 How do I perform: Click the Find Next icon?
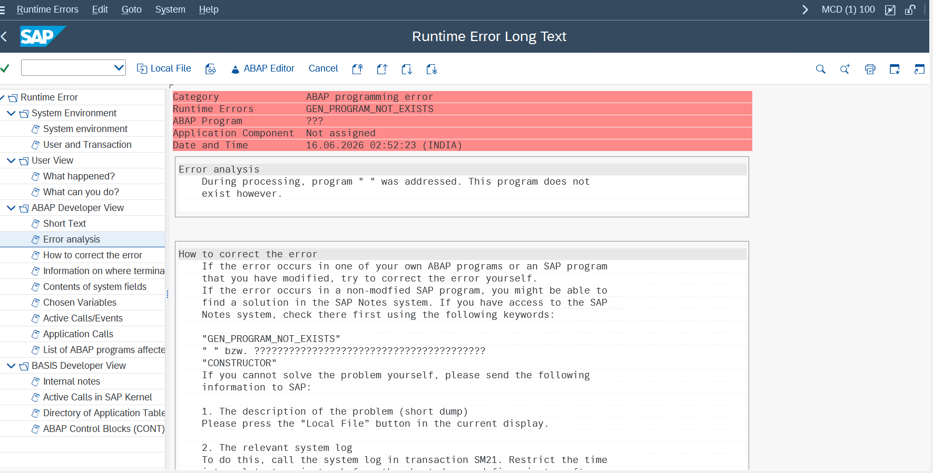click(x=845, y=69)
